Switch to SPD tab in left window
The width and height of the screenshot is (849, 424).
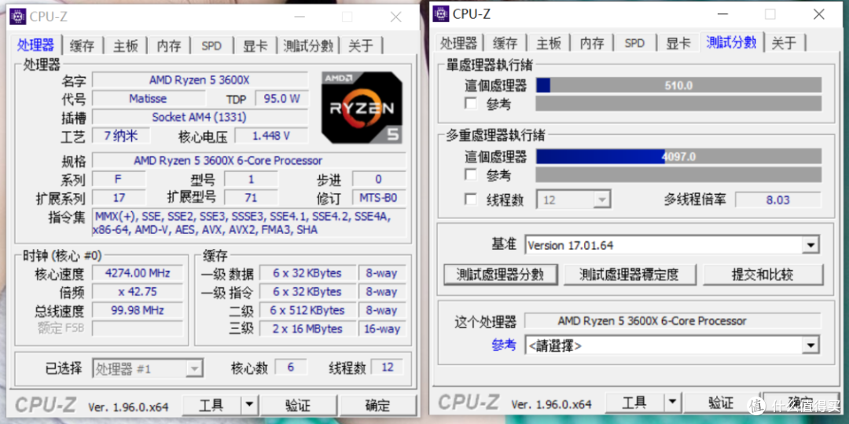coord(211,46)
